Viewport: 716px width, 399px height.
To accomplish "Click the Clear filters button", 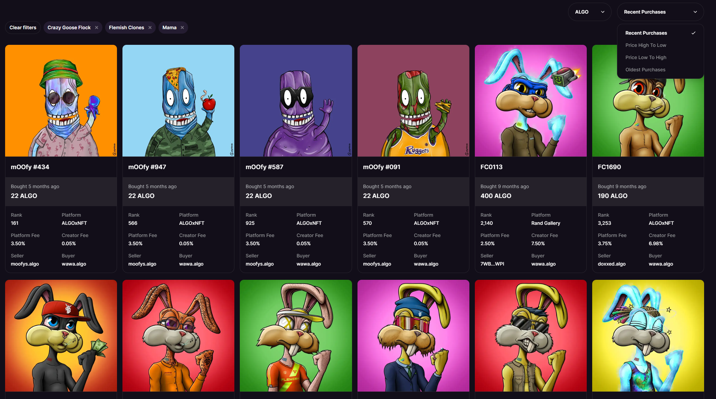I will pos(23,28).
